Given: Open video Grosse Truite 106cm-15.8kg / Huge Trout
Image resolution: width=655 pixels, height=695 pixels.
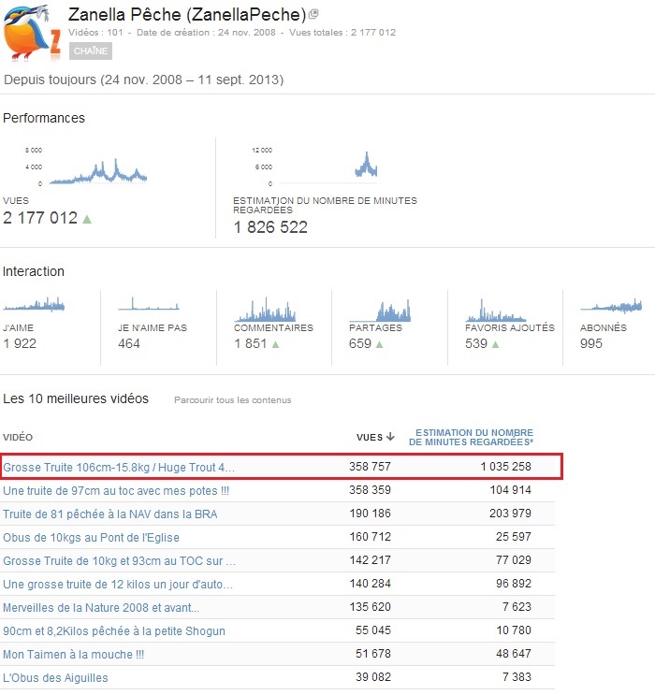Looking at the screenshot, I should [x=119, y=468].
